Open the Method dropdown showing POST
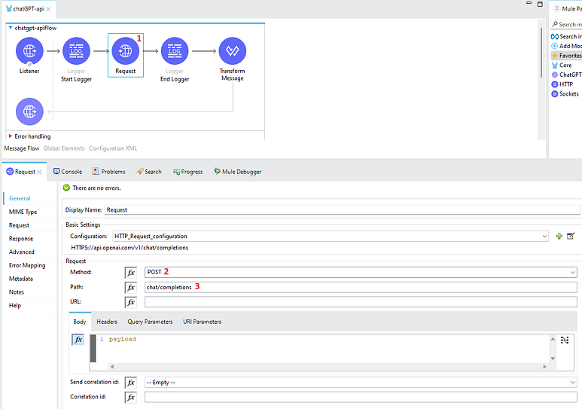 (x=361, y=273)
